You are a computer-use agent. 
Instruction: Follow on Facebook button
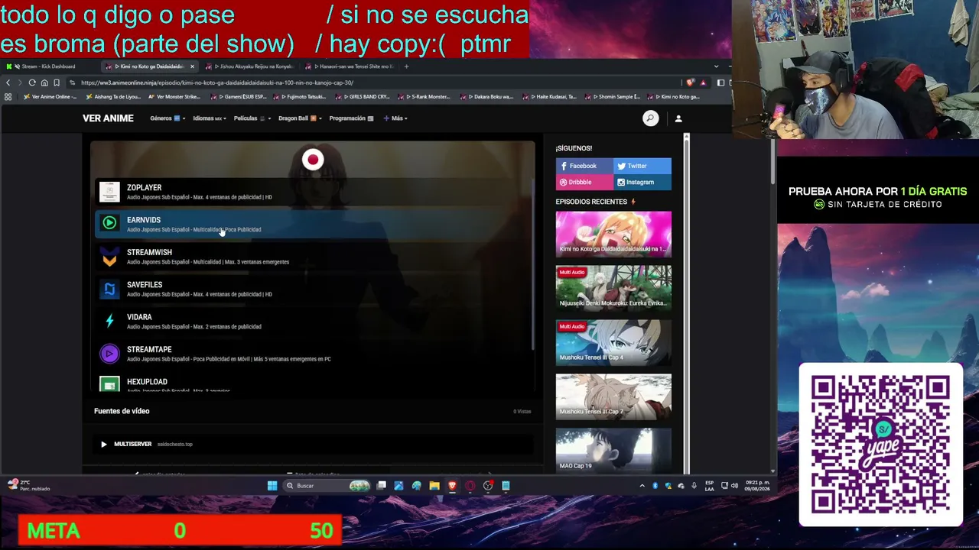point(584,166)
